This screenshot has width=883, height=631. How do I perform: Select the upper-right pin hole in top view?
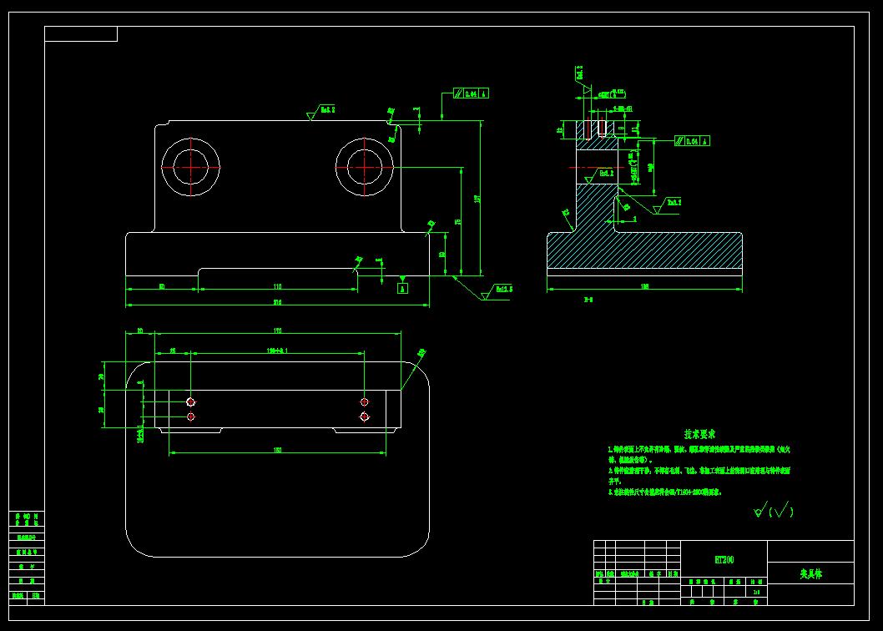pyautogui.click(x=365, y=401)
